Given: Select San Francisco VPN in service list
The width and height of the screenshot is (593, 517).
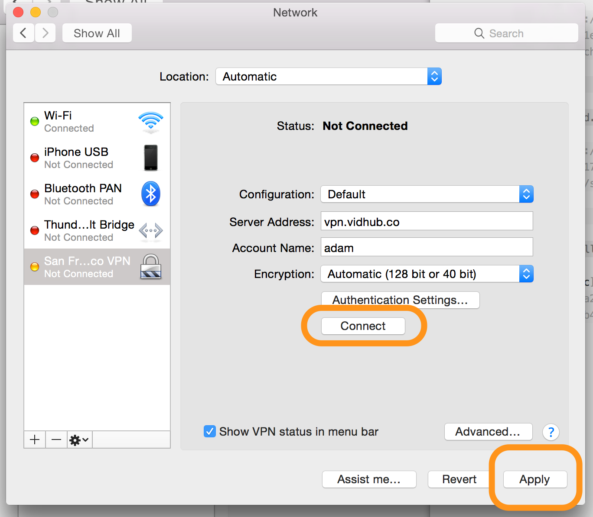Looking at the screenshot, I should pos(87,267).
